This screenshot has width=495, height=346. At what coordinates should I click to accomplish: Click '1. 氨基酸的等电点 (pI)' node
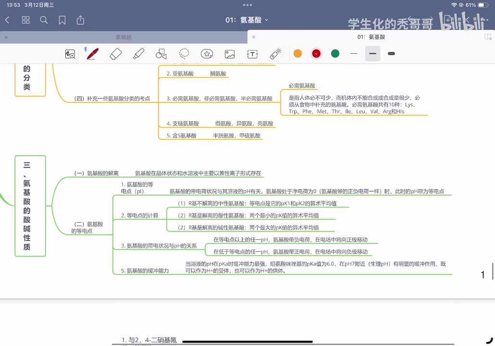click(136, 188)
